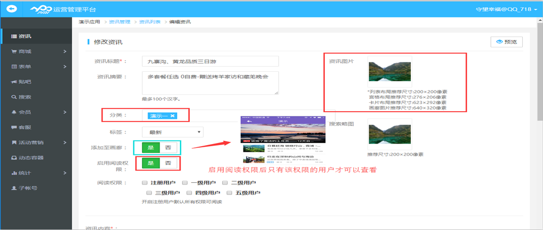Open the 标签 dropdown showing 最新

pos(172,132)
